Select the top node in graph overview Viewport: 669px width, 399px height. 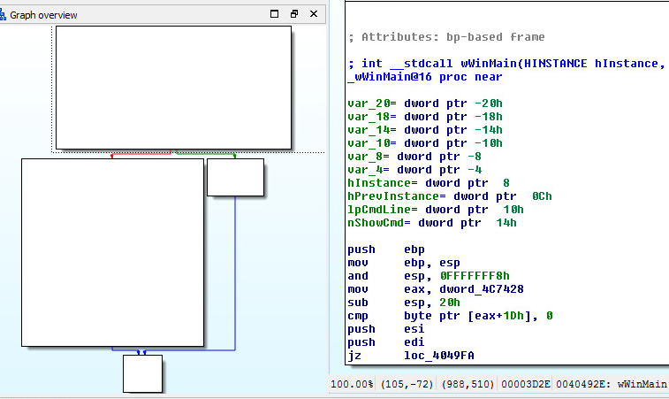tap(173, 87)
